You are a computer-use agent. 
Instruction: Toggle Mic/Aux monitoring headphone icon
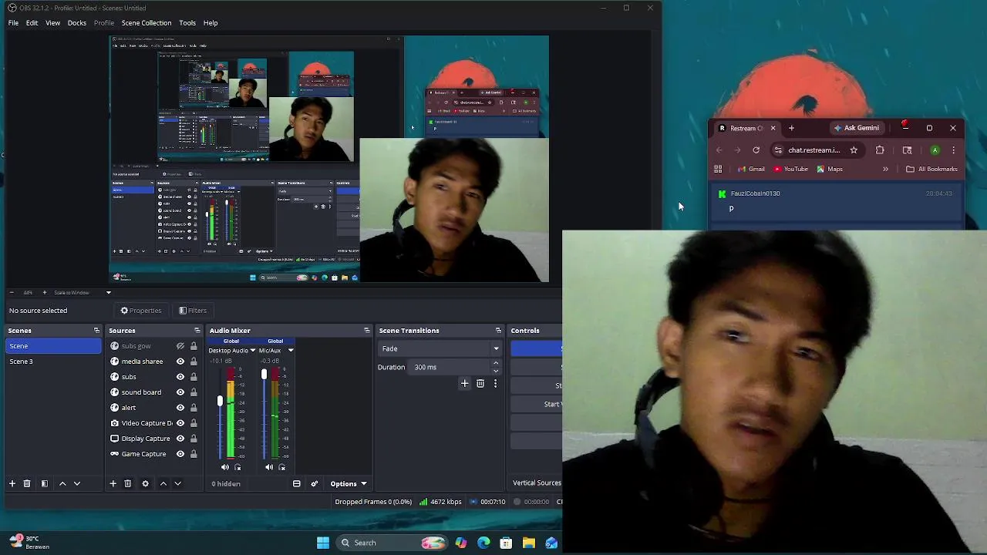pyautogui.click(x=281, y=467)
